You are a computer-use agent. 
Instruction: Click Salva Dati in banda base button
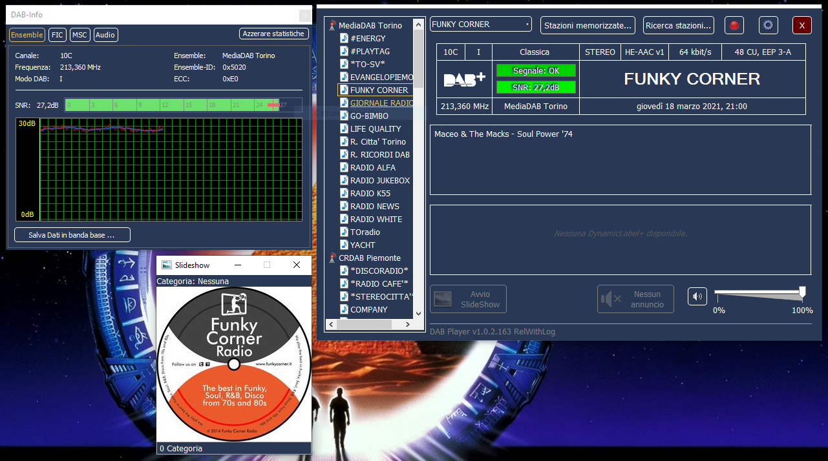[x=72, y=235]
